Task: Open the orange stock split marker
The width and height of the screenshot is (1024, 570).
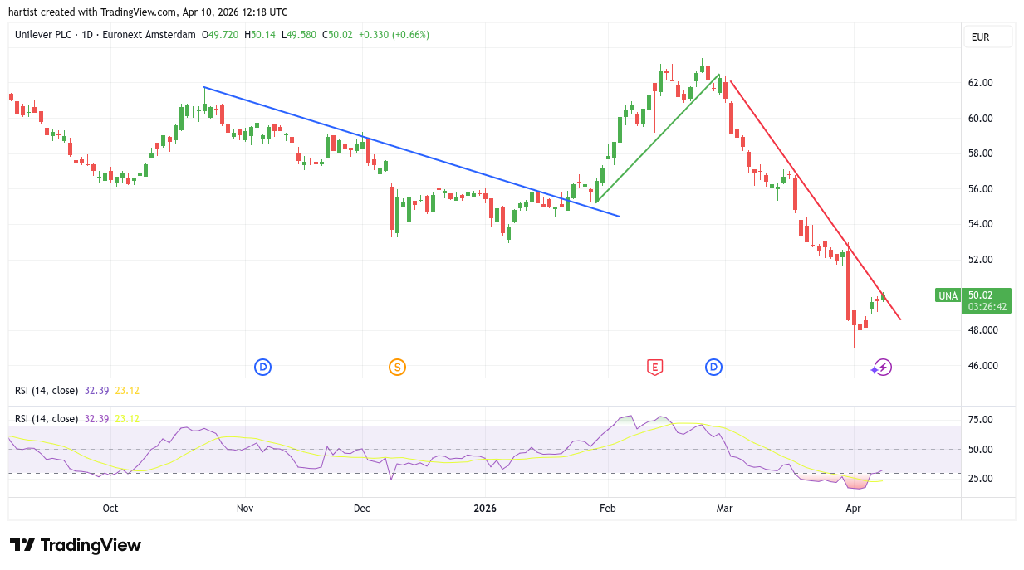Action: click(x=397, y=367)
